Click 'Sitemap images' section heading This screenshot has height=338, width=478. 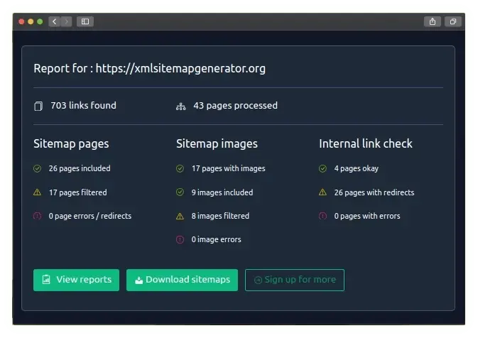click(x=217, y=144)
